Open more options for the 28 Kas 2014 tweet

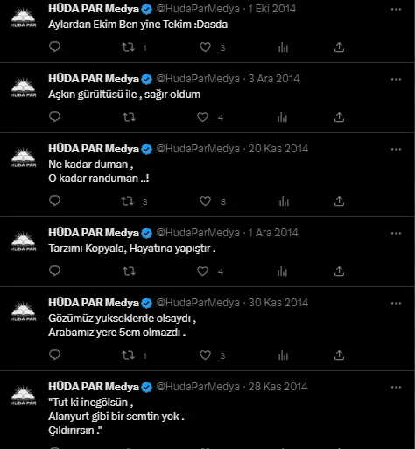[x=396, y=388]
